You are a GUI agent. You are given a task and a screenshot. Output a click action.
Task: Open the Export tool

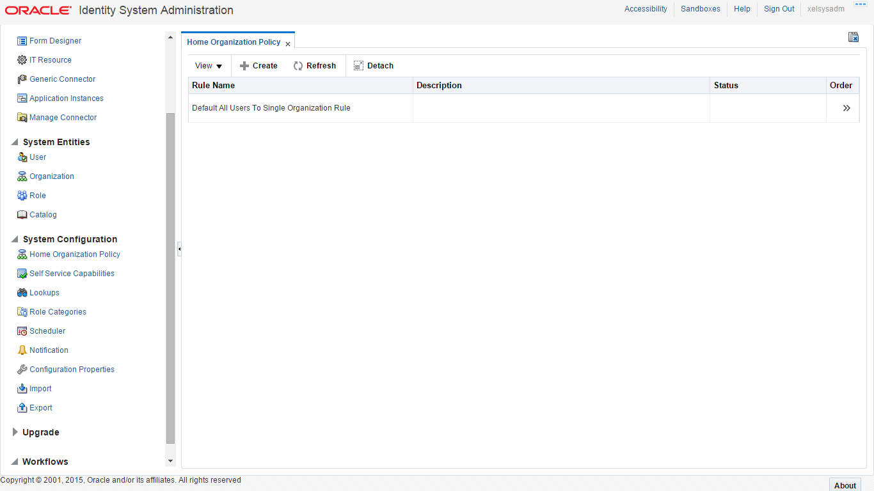point(40,407)
